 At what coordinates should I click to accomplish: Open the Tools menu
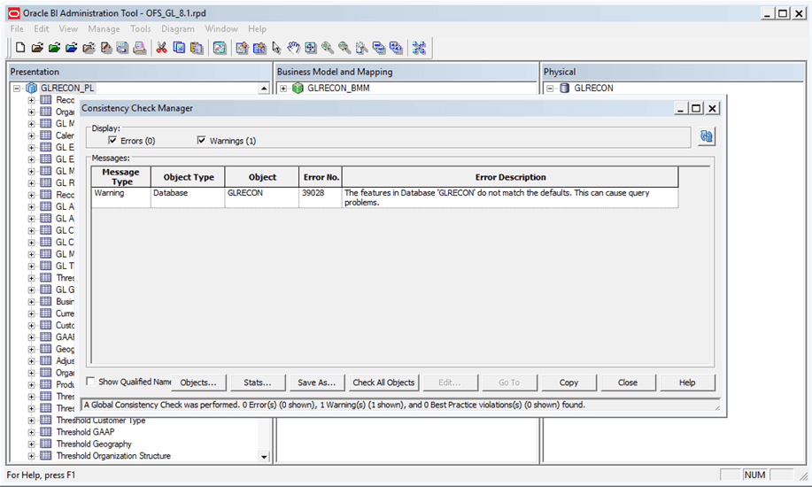(140, 29)
